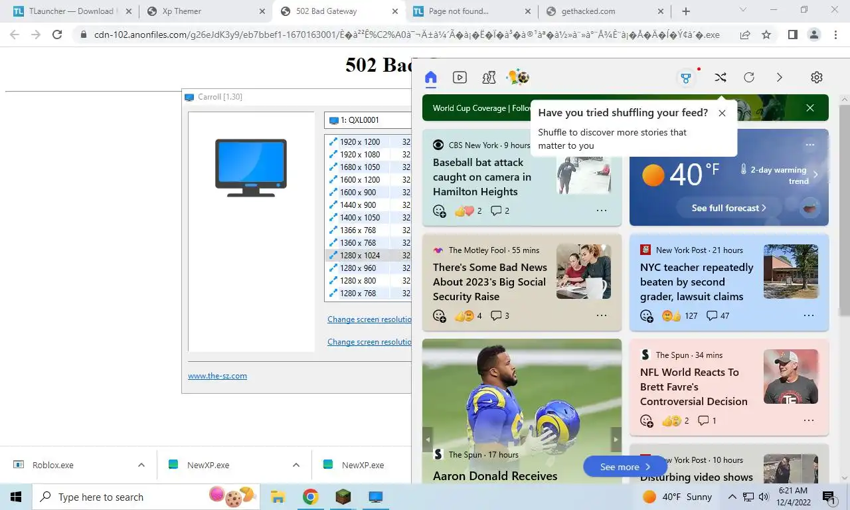
Task: Open the gaming icon in widgets header
Action: click(489, 78)
